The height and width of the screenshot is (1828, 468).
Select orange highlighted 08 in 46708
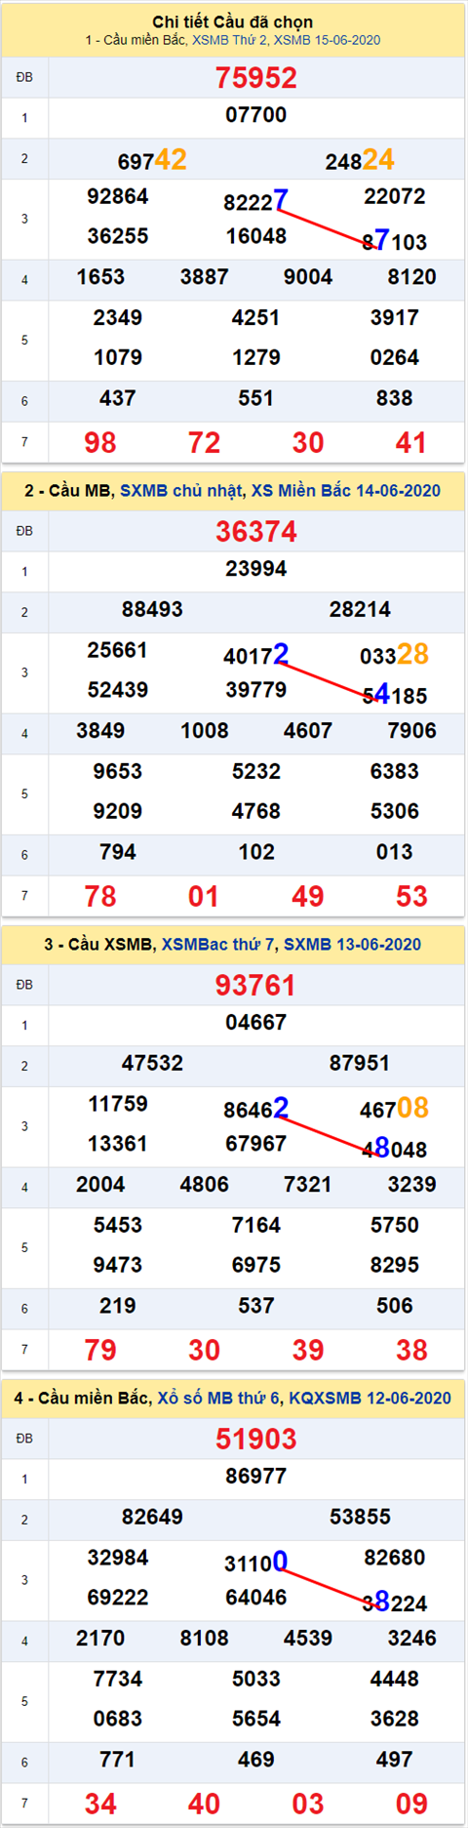(x=412, y=1108)
